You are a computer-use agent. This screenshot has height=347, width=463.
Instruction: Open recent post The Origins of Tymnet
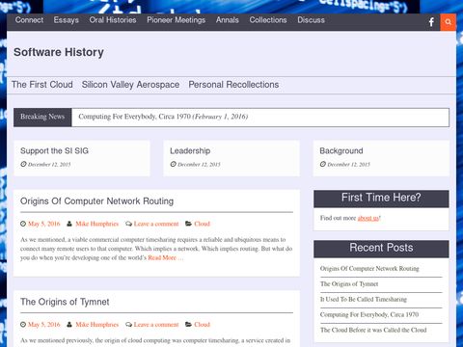(349, 284)
